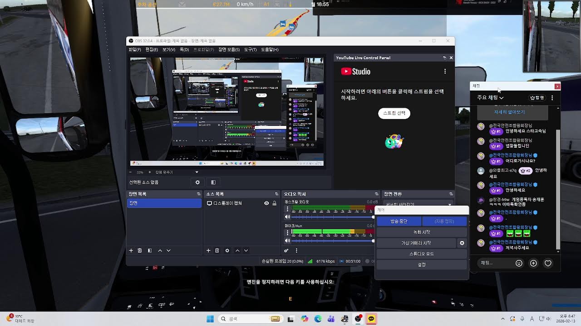Open the 도구(T) menu
The image size is (581, 326).
(x=250, y=49)
